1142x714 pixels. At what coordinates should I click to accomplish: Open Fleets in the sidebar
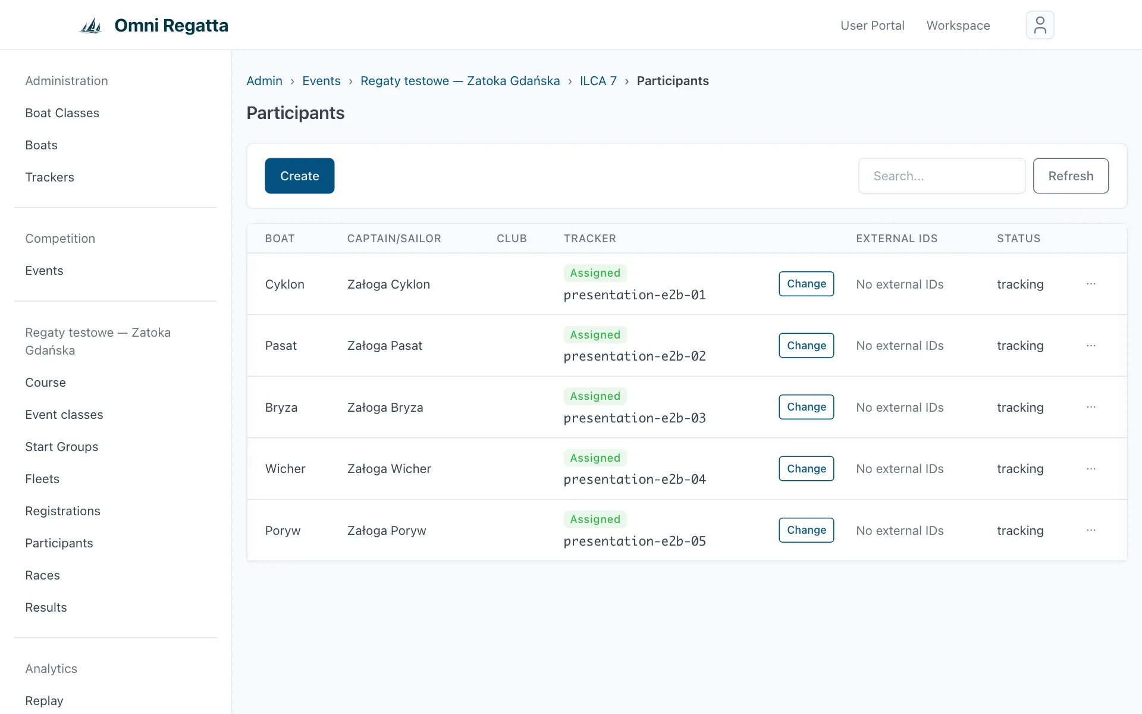[x=42, y=479]
